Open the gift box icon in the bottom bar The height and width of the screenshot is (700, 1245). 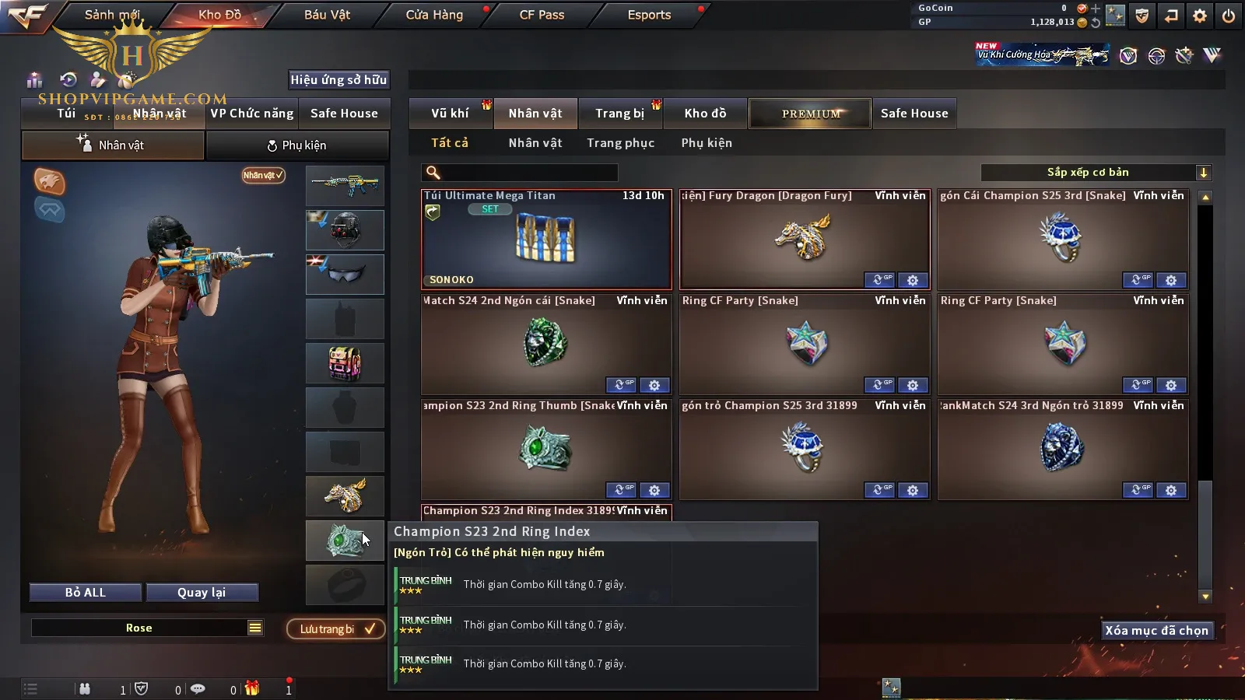coord(252,688)
